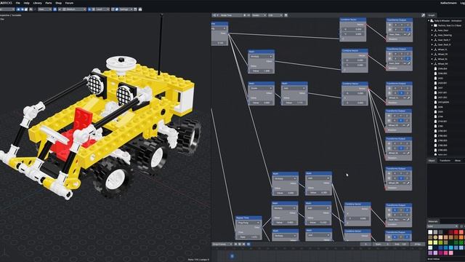Switch to the Object properties tab
Viewport: 465px width, 262px height.
click(432, 160)
